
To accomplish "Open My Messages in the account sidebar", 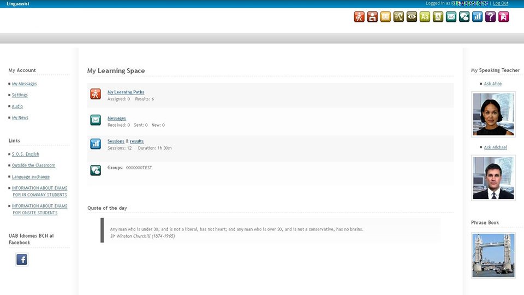I will (x=24, y=84).
